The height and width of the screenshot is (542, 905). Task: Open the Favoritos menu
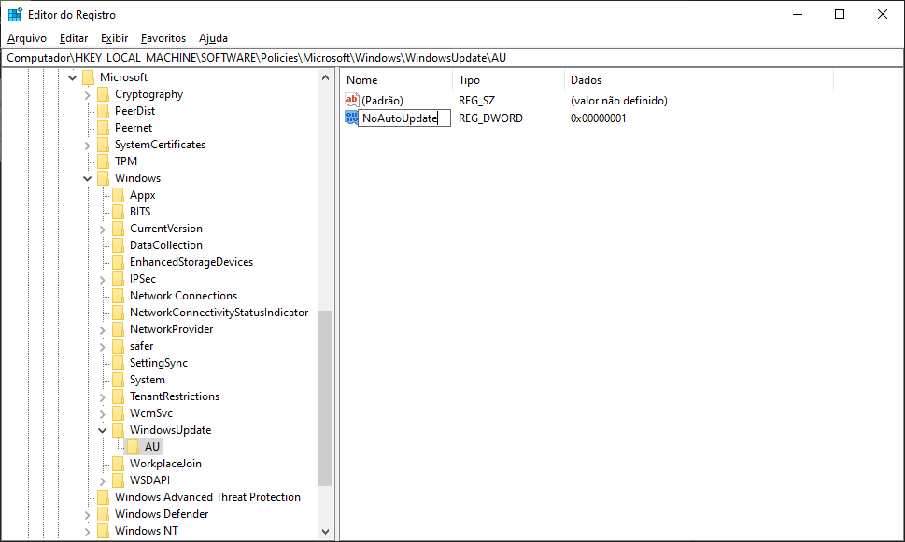pos(163,38)
